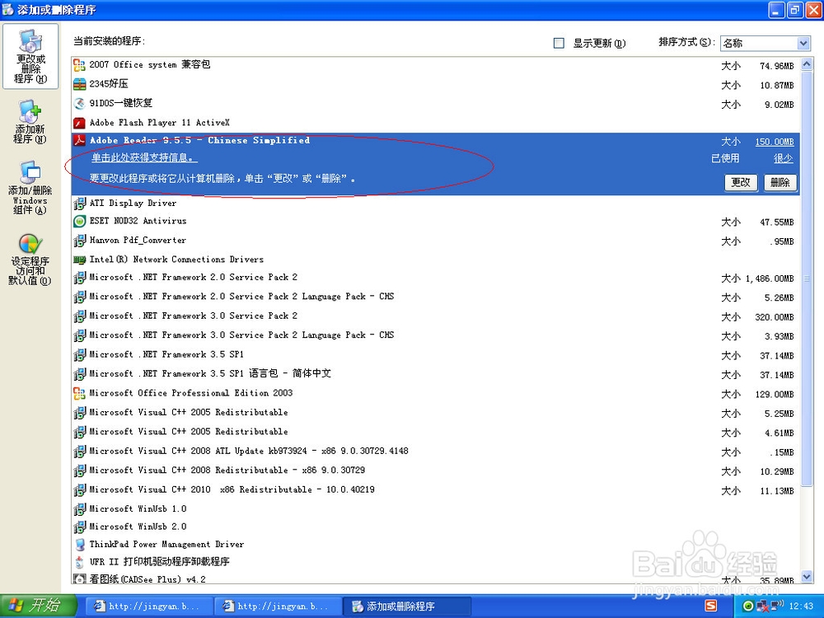Click the volume tray icon

[x=777, y=606]
